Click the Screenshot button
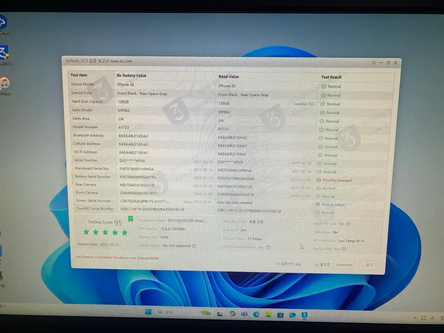This screenshot has width=444, height=333. click(x=344, y=265)
